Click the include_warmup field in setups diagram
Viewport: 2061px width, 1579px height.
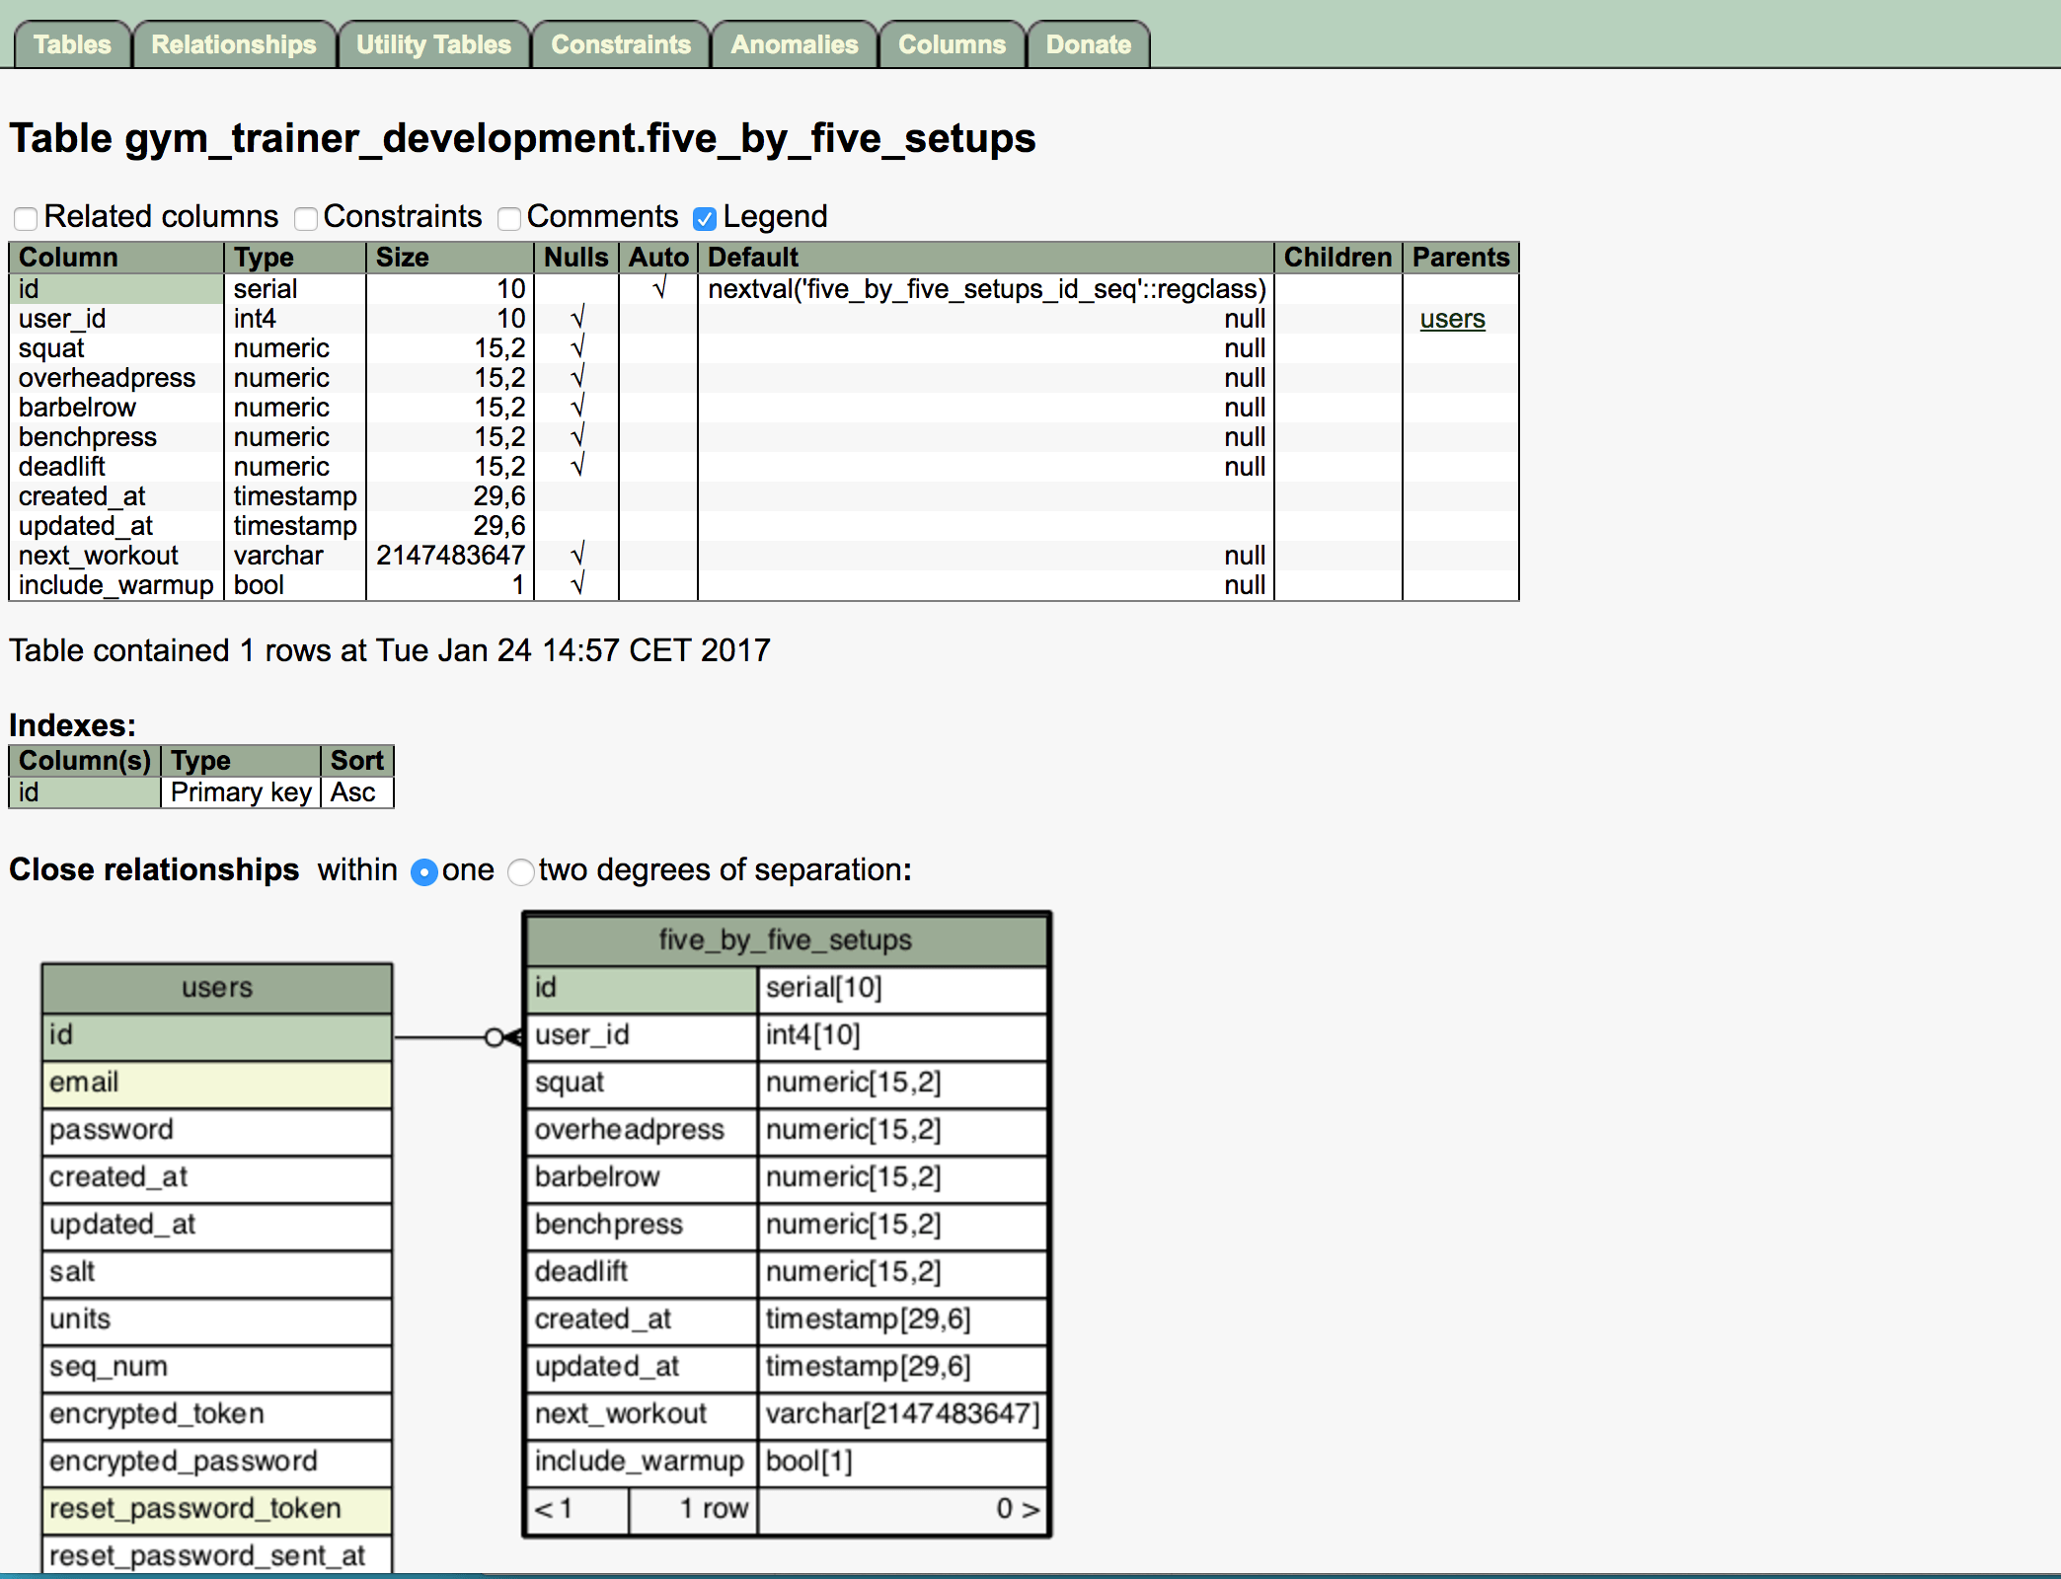click(x=643, y=1462)
